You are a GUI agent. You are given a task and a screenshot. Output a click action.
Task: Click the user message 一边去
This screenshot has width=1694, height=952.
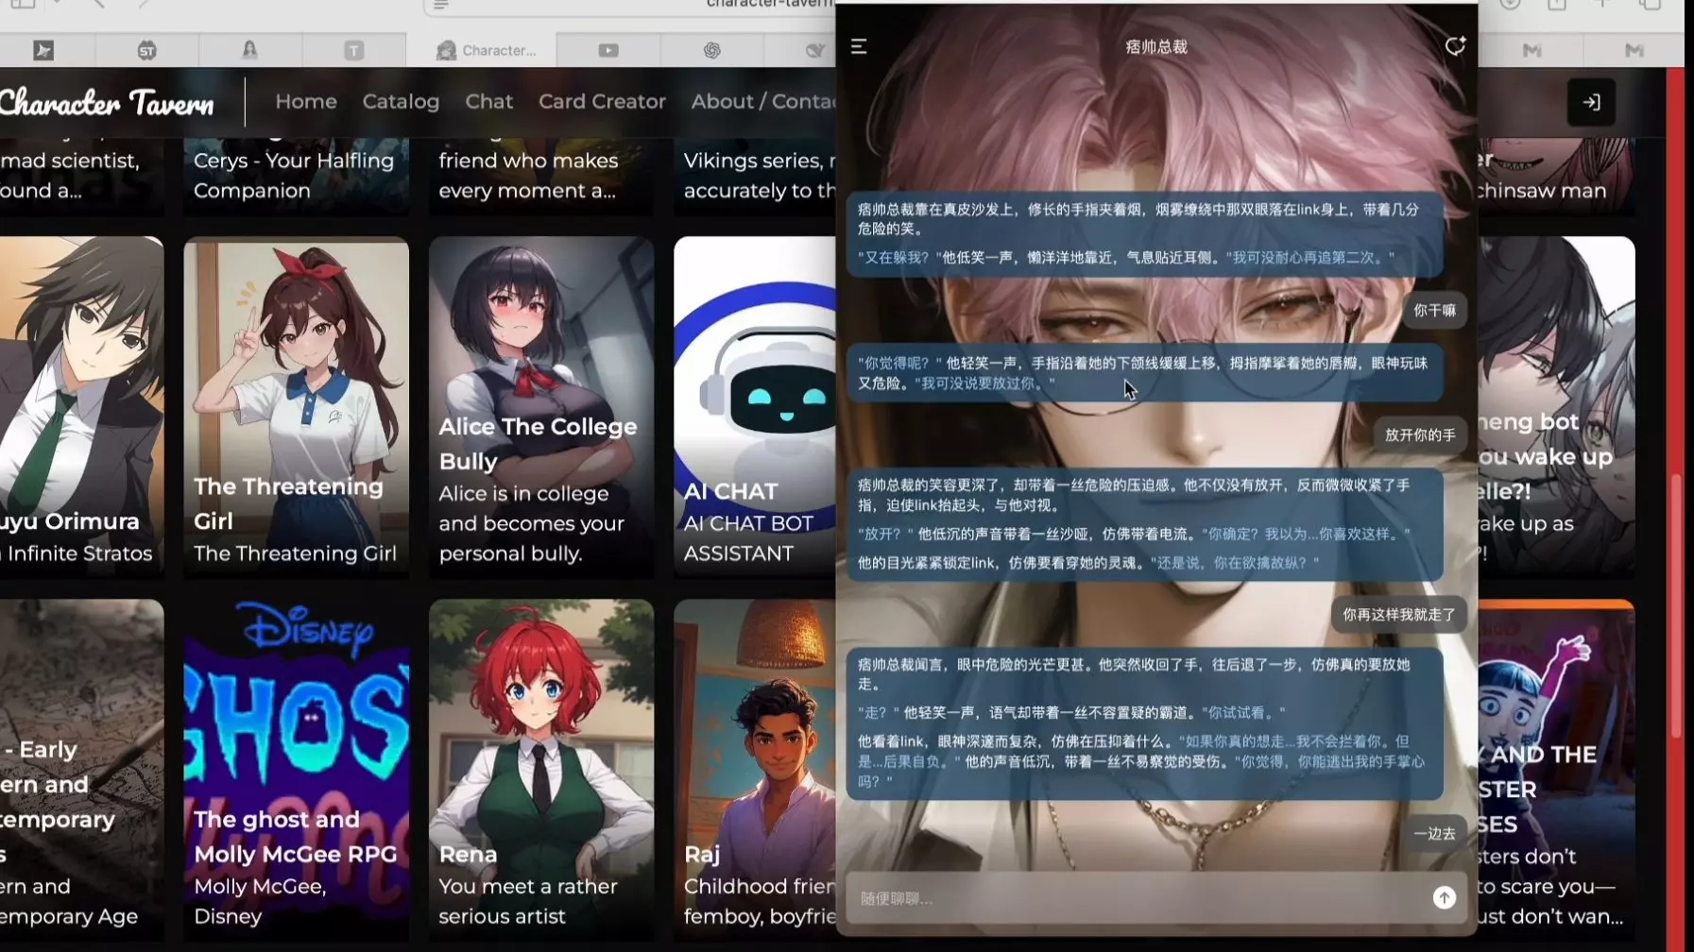(1434, 833)
